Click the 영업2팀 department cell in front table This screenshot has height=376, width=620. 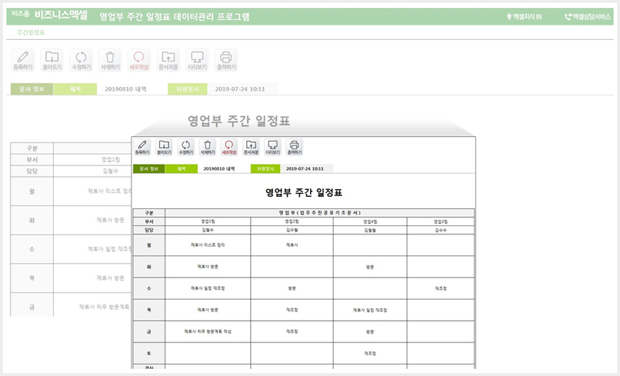click(x=292, y=222)
